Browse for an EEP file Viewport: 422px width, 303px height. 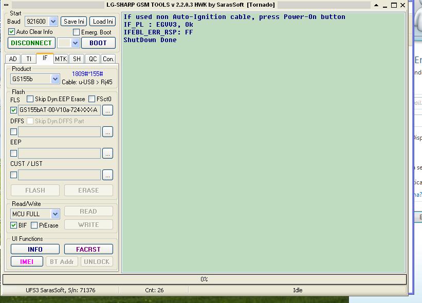coord(107,154)
